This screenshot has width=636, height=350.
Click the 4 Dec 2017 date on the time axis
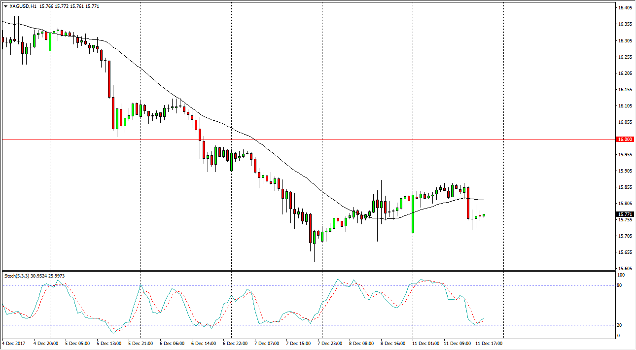pos(15,344)
